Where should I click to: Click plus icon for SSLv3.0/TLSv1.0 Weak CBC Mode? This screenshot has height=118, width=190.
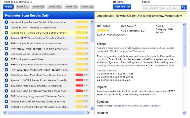(7, 91)
